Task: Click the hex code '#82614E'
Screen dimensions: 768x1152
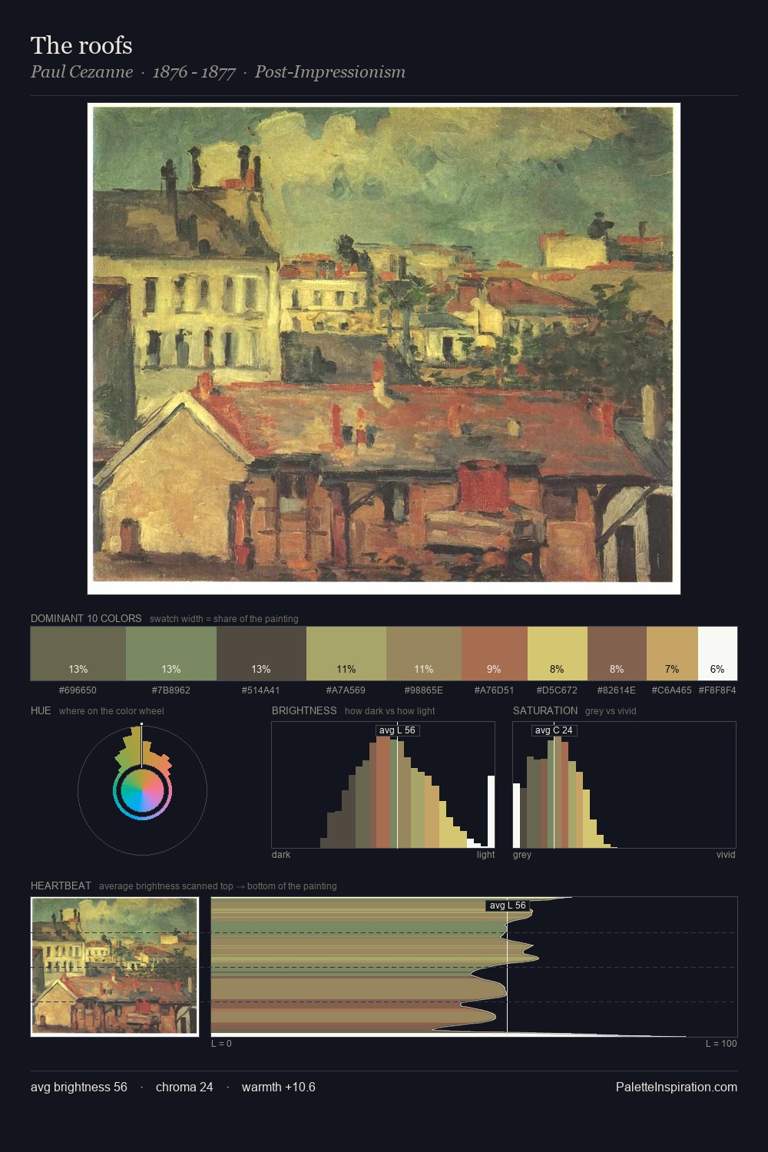Action: click(617, 690)
